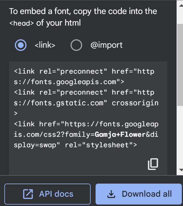Image resolution: width=183 pixels, height=206 pixels.
Task: Click the scrollbar track below the thumb
Action: tap(181, 137)
